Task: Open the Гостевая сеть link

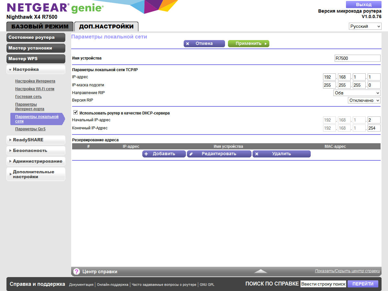Action: (28, 97)
